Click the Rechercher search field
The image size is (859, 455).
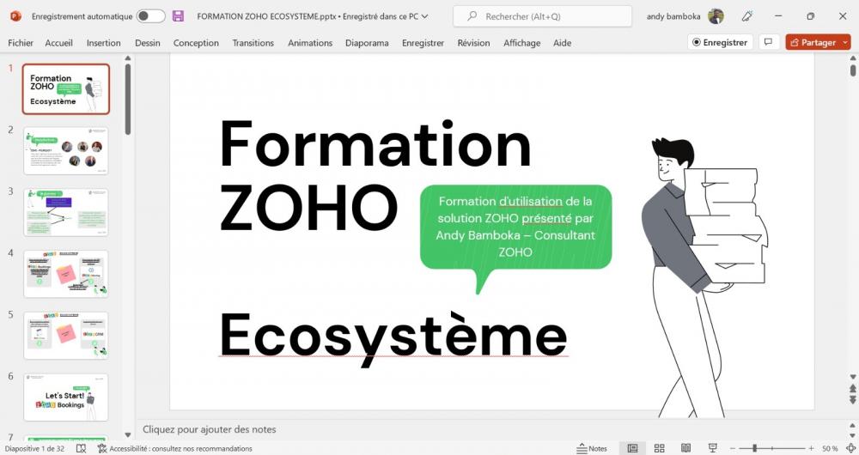pos(542,16)
